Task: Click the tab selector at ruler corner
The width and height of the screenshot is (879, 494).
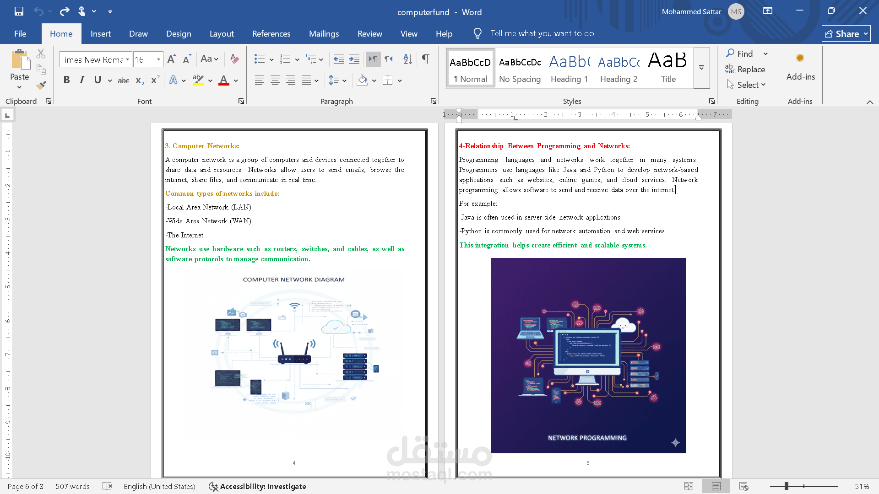Action: (x=7, y=115)
